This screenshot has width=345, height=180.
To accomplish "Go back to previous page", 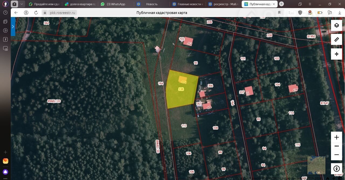I will [16, 13].
